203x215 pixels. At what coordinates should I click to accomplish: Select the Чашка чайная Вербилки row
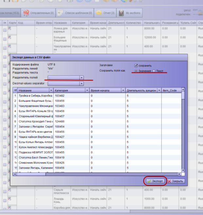[x=97, y=137]
